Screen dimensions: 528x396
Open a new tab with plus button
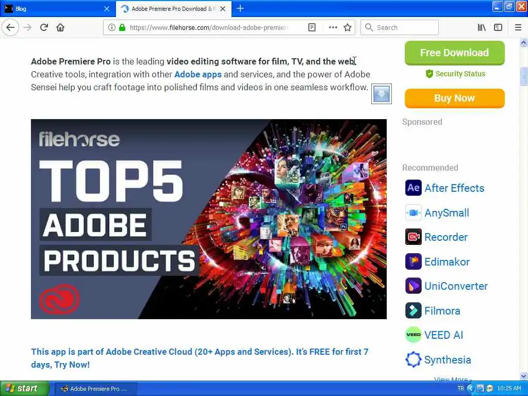[240, 8]
